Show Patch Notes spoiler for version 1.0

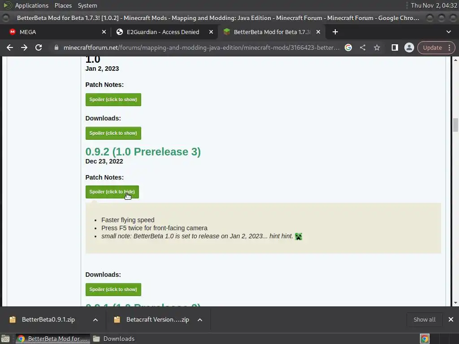point(113,99)
